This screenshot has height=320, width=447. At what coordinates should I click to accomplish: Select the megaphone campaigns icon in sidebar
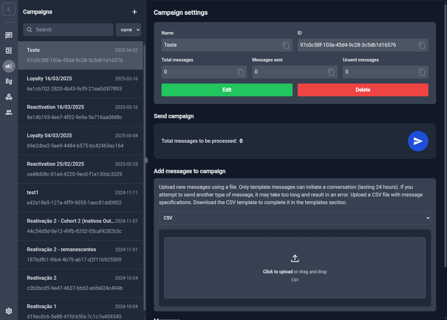click(x=9, y=66)
